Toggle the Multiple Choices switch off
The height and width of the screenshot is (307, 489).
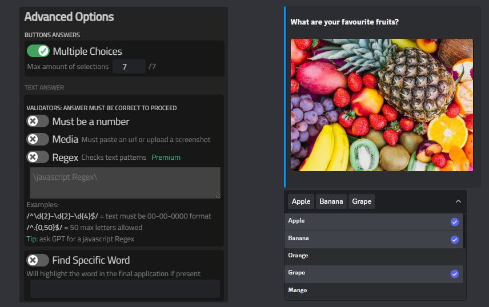click(38, 51)
